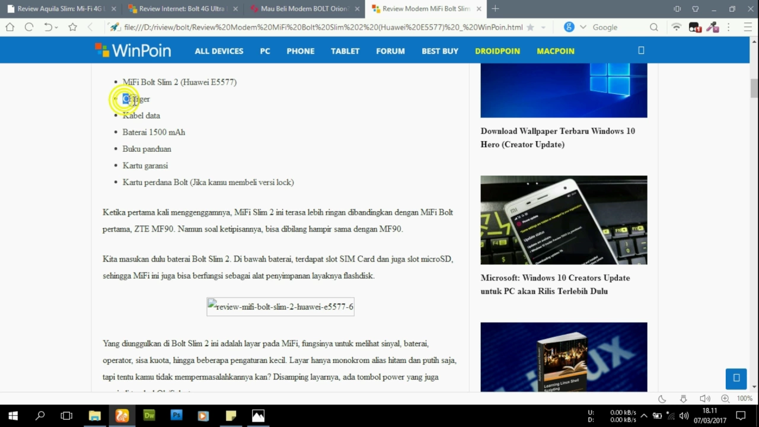Open the Linux Shell Scripting book thumbnail
Image resolution: width=759 pixels, height=427 pixels.
(x=564, y=357)
